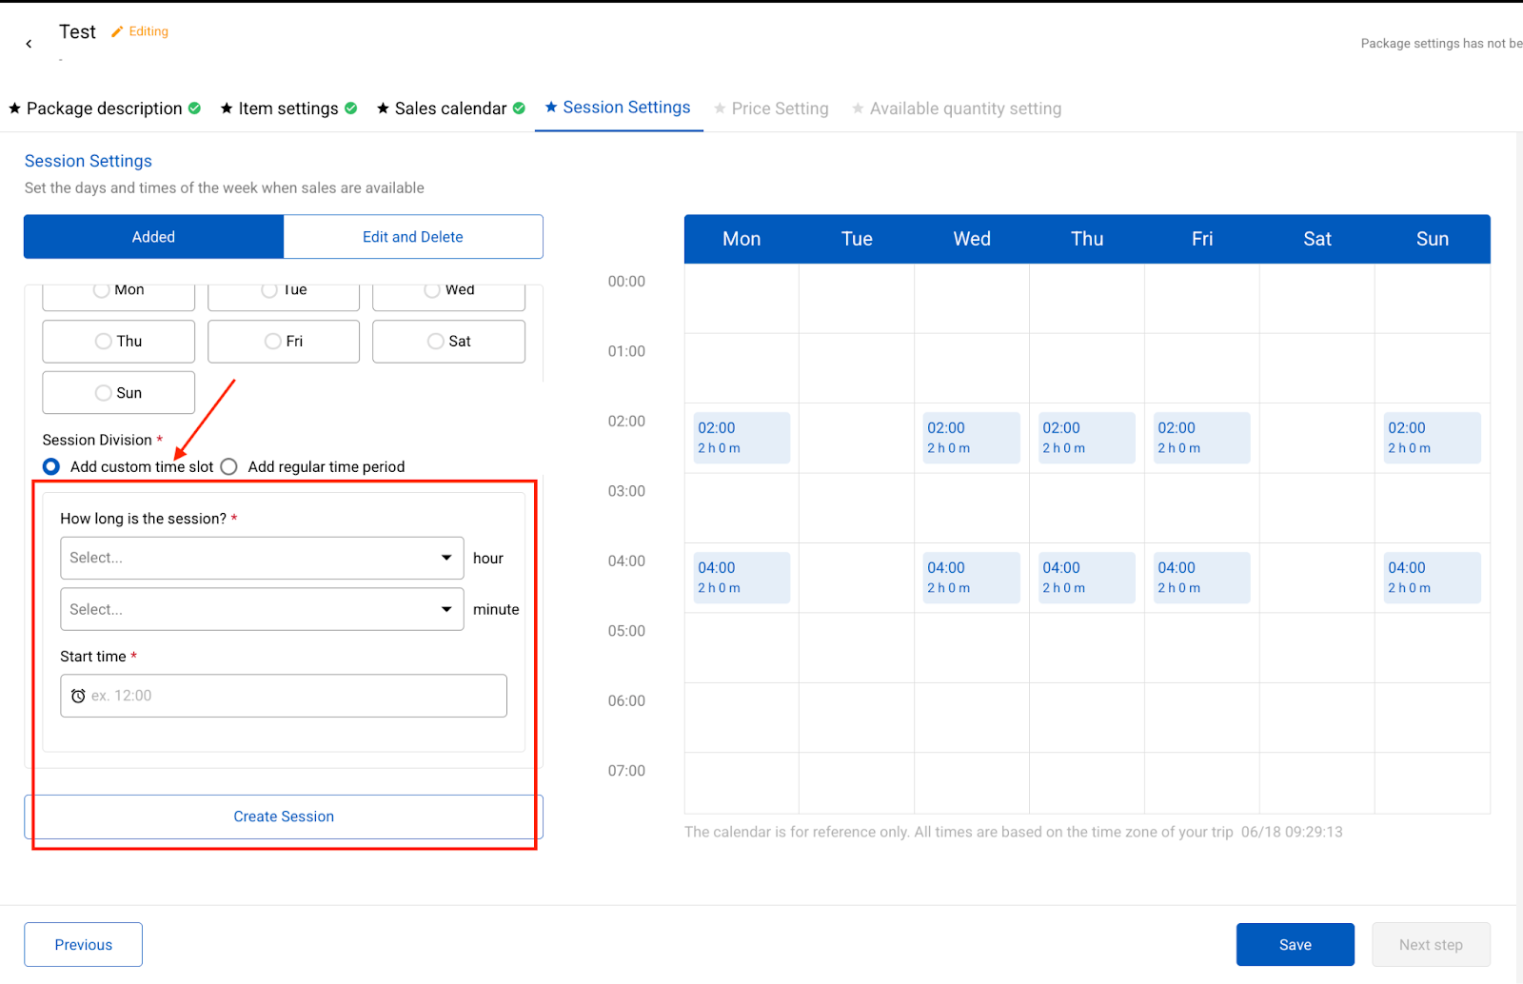Image resolution: width=1523 pixels, height=984 pixels.
Task: Click the Tue calendar column header
Action: (x=857, y=239)
